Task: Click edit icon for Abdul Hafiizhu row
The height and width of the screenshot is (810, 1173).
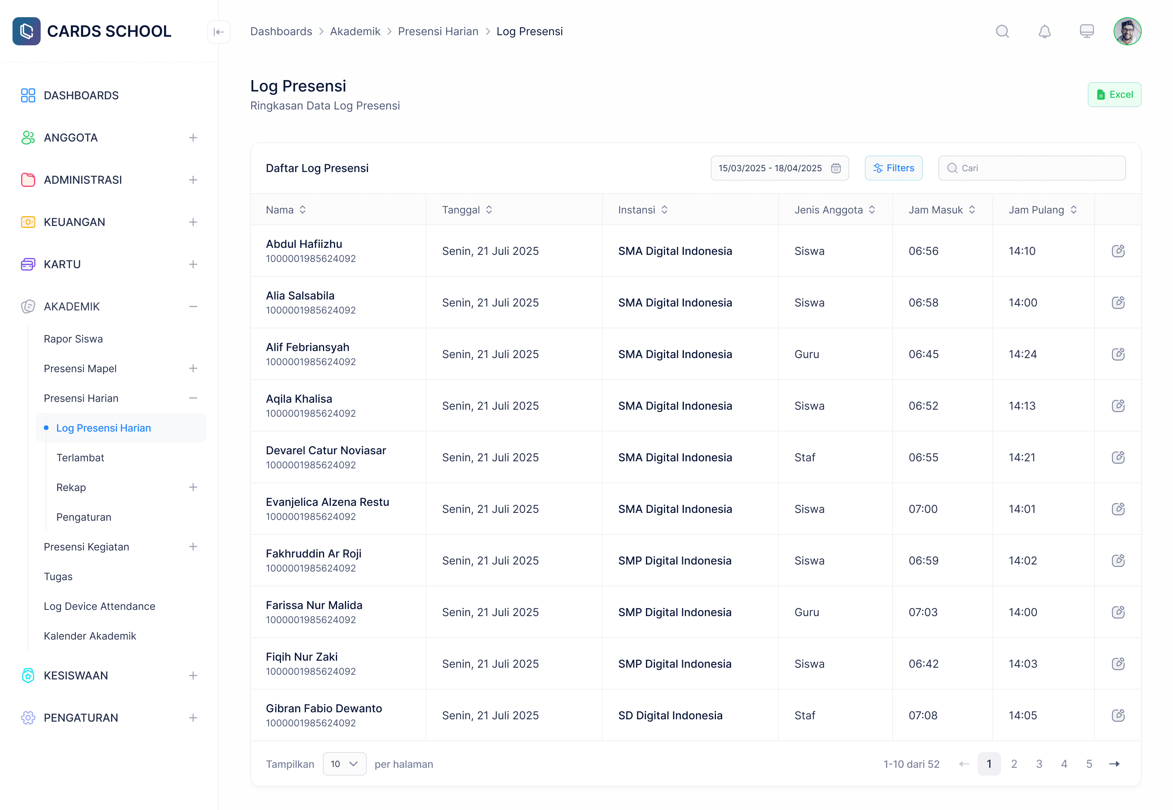Action: coord(1118,251)
